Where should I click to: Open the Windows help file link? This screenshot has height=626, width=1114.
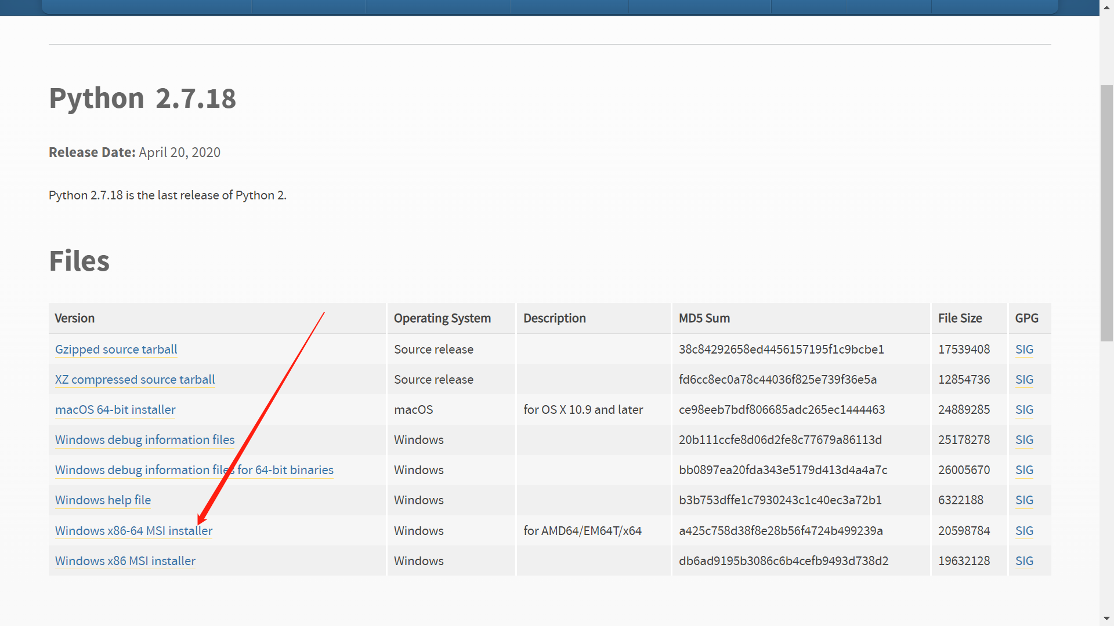pos(103,500)
